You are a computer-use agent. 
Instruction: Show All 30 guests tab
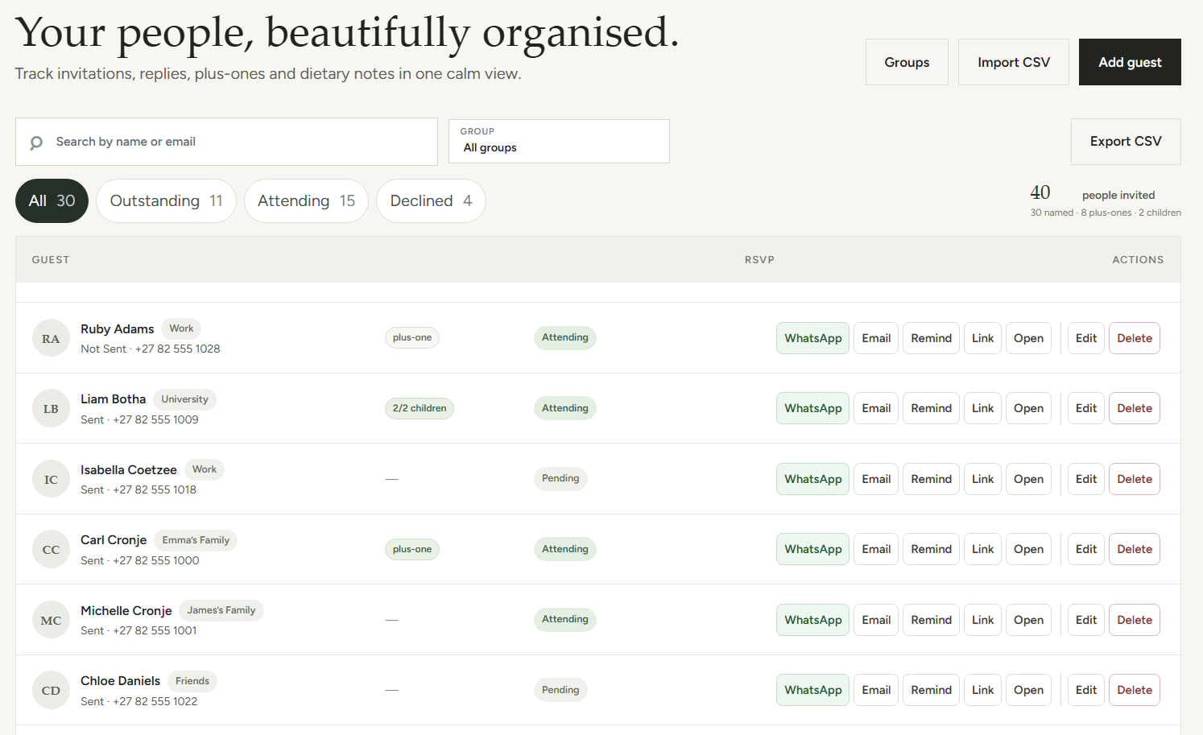click(52, 200)
